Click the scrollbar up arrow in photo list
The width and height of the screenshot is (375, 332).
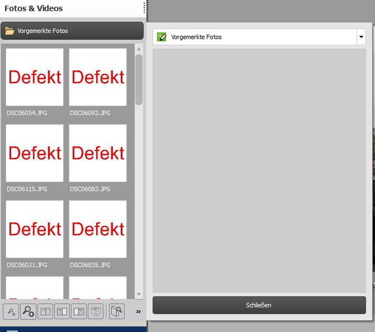[x=139, y=49]
